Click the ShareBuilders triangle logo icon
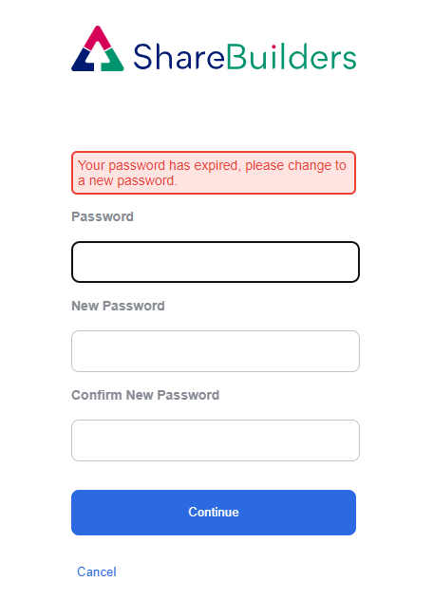 point(98,48)
